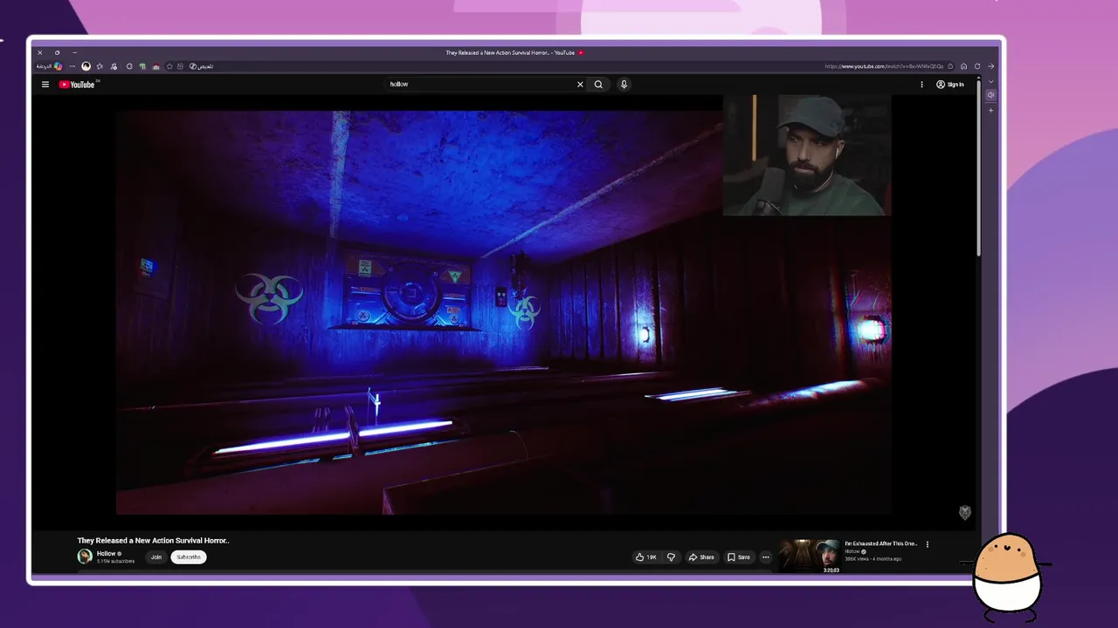Image resolution: width=1118 pixels, height=628 pixels.
Task: Click the channel watermark in video corner
Action: coord(965,513)
